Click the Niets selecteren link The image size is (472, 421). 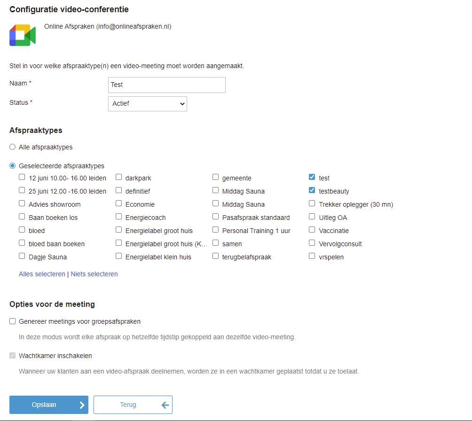click(x=94, y=274)
